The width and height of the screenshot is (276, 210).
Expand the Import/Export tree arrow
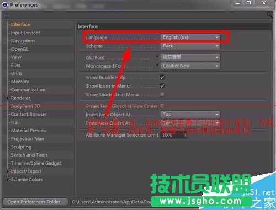click(x=8, y=171)
